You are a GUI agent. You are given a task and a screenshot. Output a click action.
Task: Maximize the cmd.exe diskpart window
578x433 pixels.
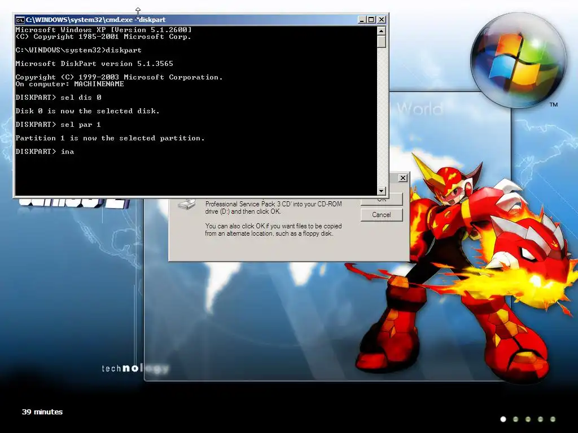pos(371,20)
